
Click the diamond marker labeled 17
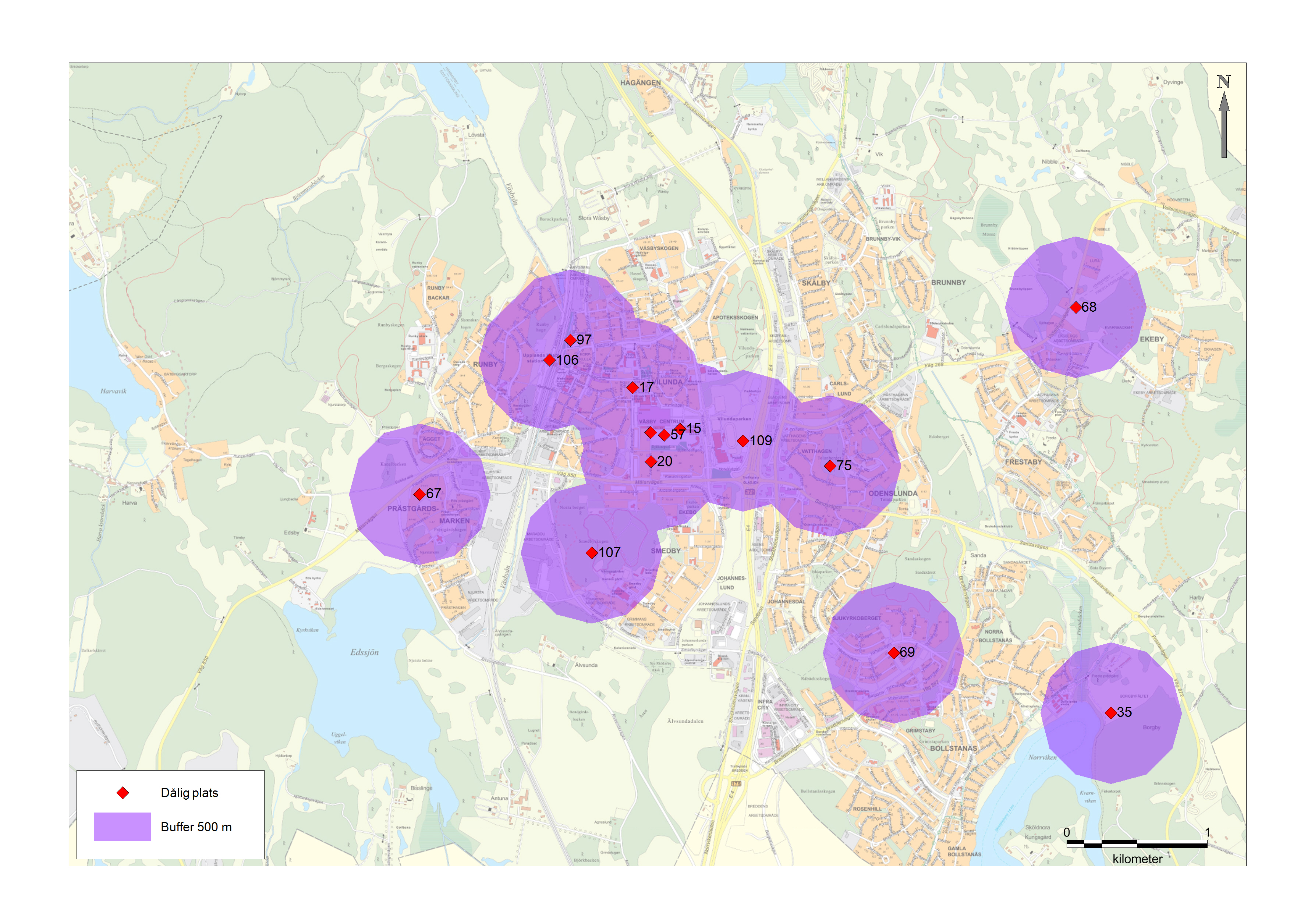[x=632, y=388]
